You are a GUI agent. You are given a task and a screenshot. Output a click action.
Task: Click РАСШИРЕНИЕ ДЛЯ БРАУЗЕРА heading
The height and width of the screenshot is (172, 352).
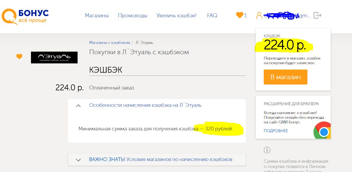click(291, 104)
